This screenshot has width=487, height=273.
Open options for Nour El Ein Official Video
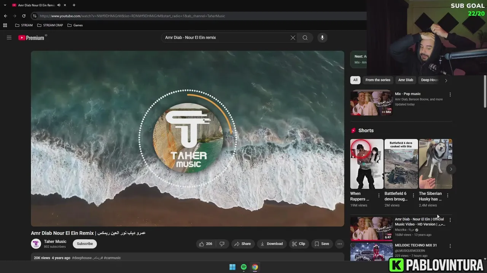pos(450,220)
